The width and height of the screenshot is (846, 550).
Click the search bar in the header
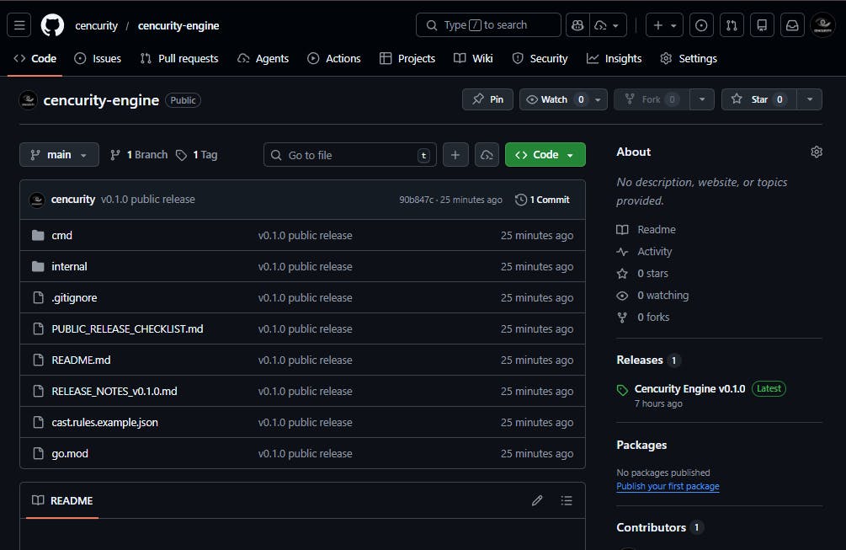coord(487,25)
